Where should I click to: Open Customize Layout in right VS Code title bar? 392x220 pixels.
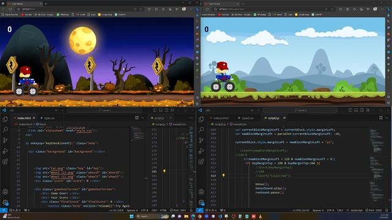[x=367, y=110]
